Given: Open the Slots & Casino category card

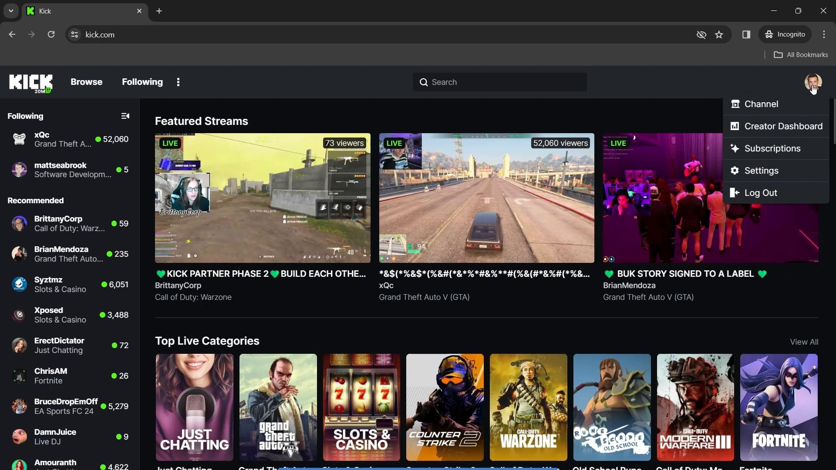Looking at the screenshot, I should [x=361, y=407].
